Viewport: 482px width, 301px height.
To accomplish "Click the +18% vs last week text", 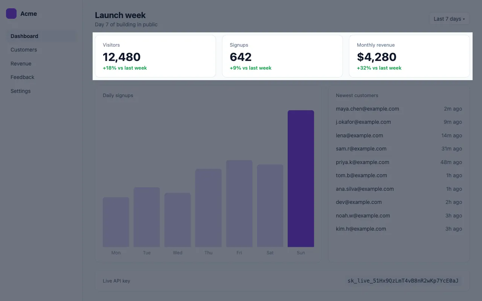I will pyautogui.click(x=125, y=68).
